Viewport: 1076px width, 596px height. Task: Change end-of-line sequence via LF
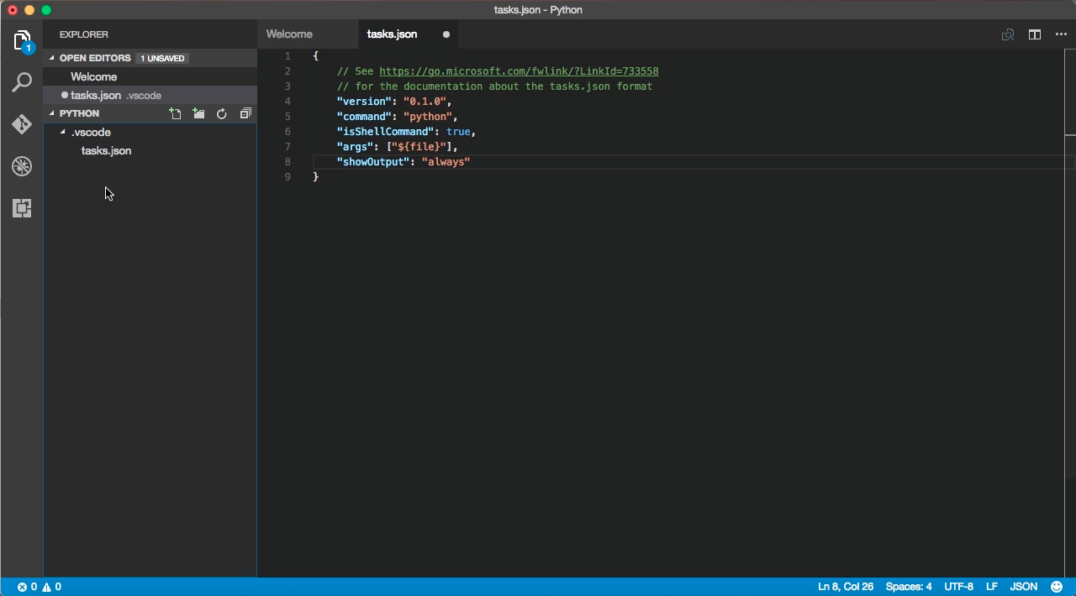pos(992,587)
